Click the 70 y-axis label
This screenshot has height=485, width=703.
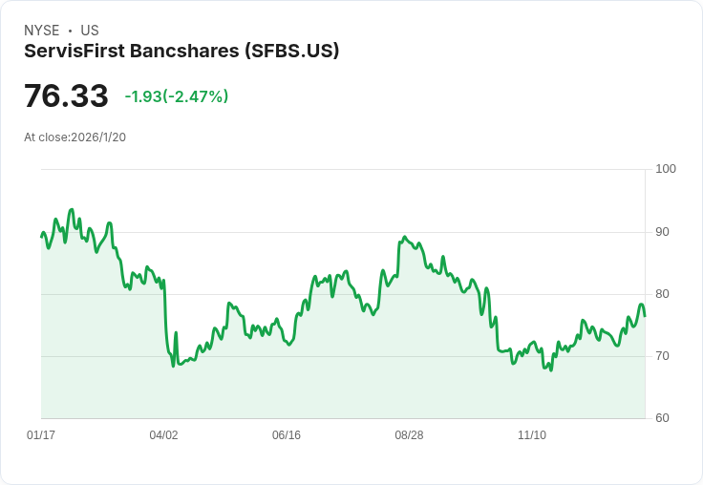click(x=662, y=356)
